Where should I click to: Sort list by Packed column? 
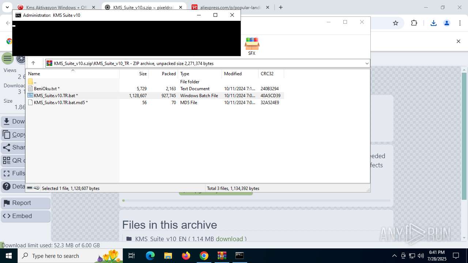click(163, 74)
